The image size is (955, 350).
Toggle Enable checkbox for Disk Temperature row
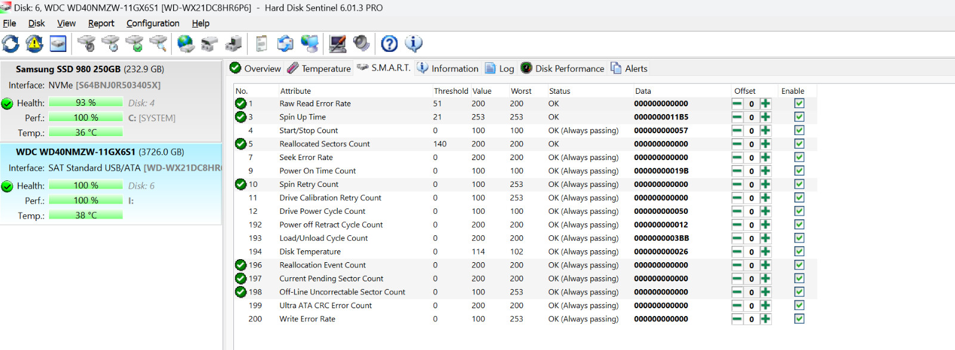(799, 251)
